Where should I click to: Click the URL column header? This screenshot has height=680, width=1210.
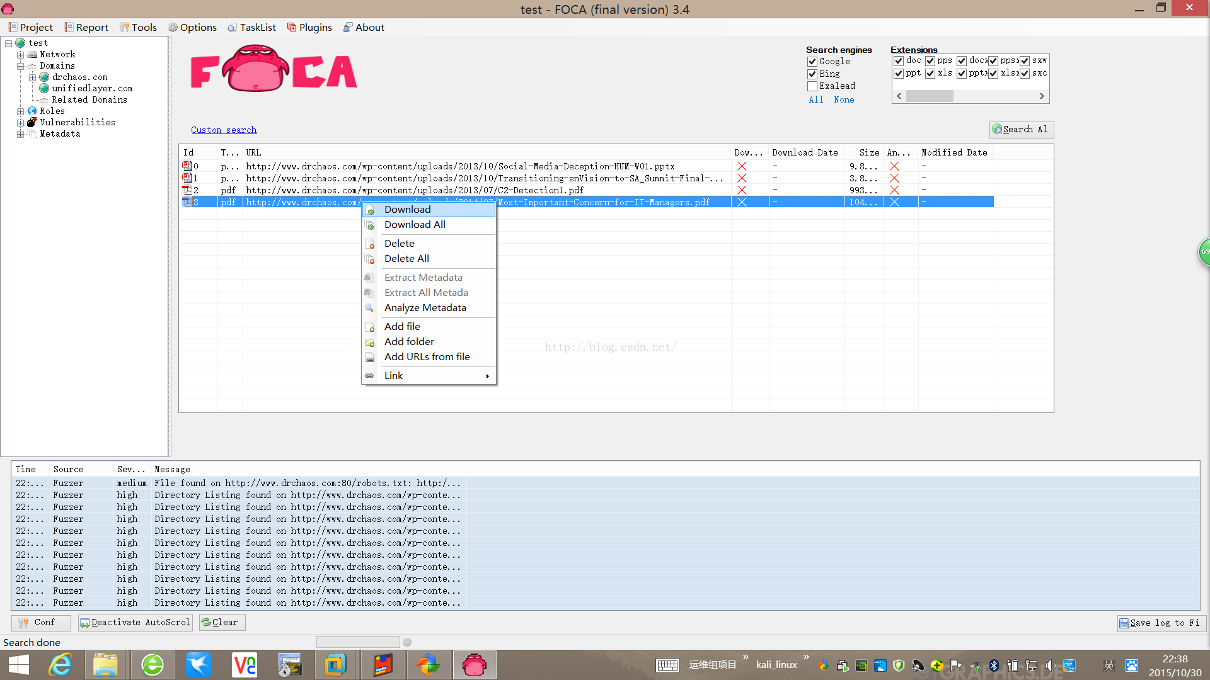click(x=487, y=152)
